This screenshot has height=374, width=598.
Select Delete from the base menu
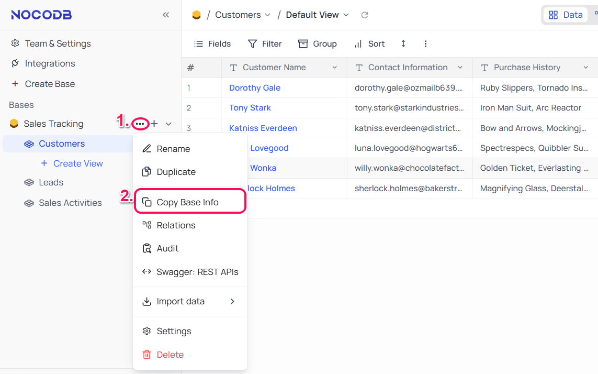(x=170, y=355)
